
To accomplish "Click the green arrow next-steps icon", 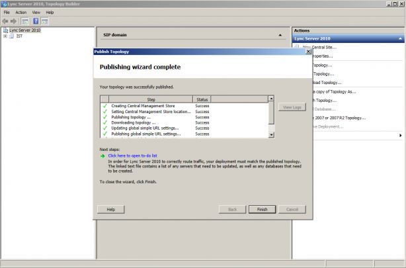I will tap(102, 156).
